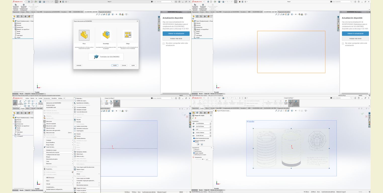Choose Selección de lazo in the Herramientas menu

(58, 128)
